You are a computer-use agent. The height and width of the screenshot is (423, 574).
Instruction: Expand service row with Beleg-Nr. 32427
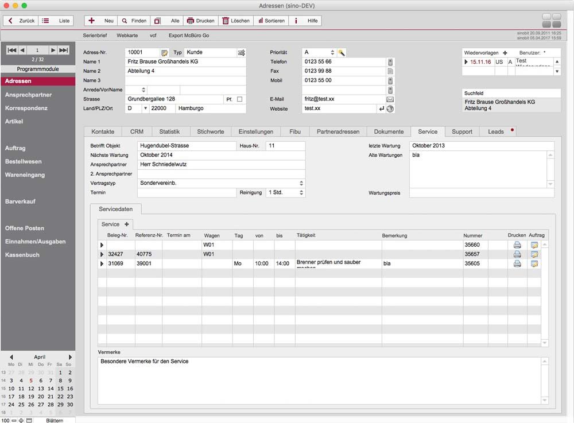pyautogui.click(x=102, y=254)
